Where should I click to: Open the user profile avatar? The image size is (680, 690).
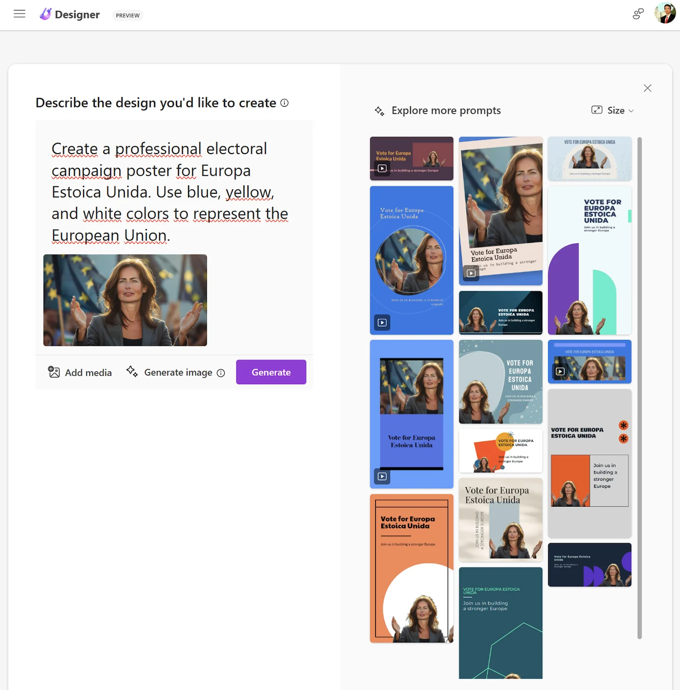pyautogui.click(x=665, y=13)
